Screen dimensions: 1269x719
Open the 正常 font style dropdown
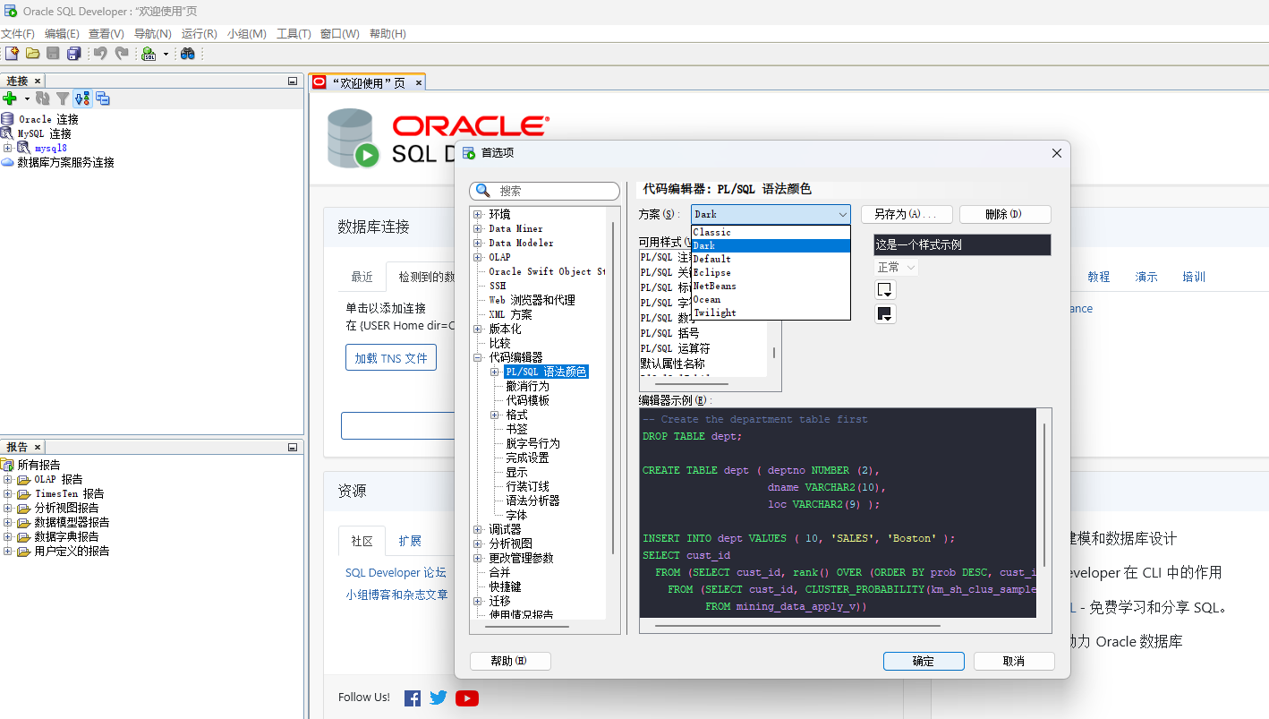tap(897, 268)
